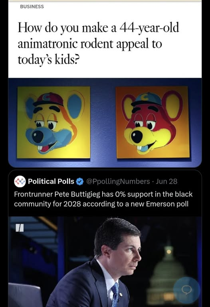Select the red C cap on yellow mouse

48,100
